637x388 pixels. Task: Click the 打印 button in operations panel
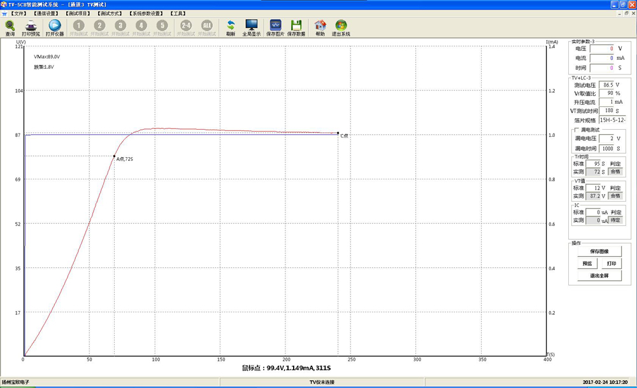pyautogui.click(x=611, y=263)
